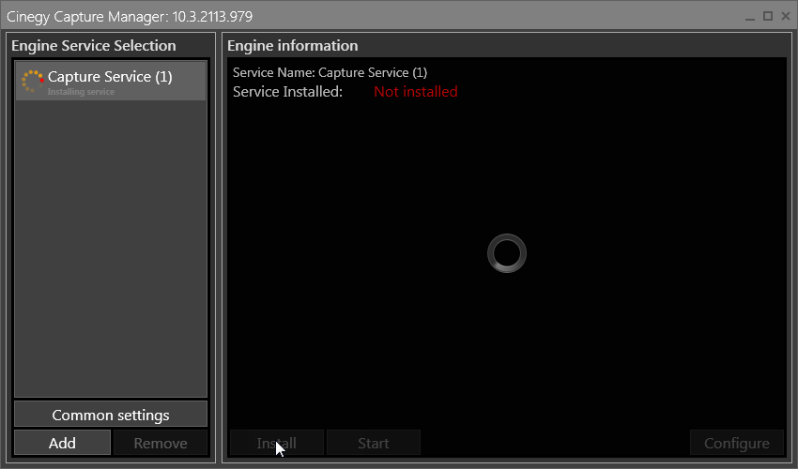Screen dimensions: 798x469
Task: Click the loading ring in Engine information
Action: (506, 253)
